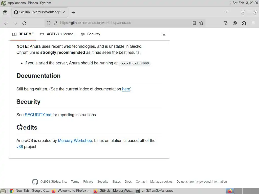259x194 pixels.
Task: Reload the current GitHub page
Action: [x=24, y=23]
